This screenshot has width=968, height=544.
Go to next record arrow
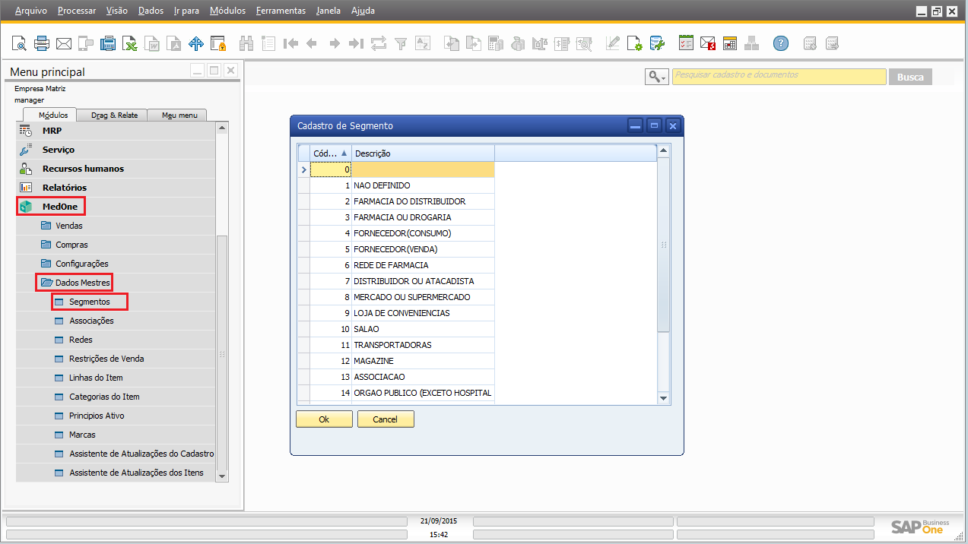[x=335, y=43]
